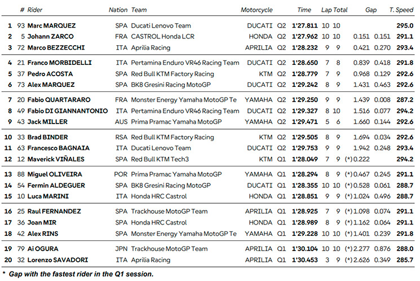Click the Rider column header
The image size is (420, 281).
click(x=35, y=10)
